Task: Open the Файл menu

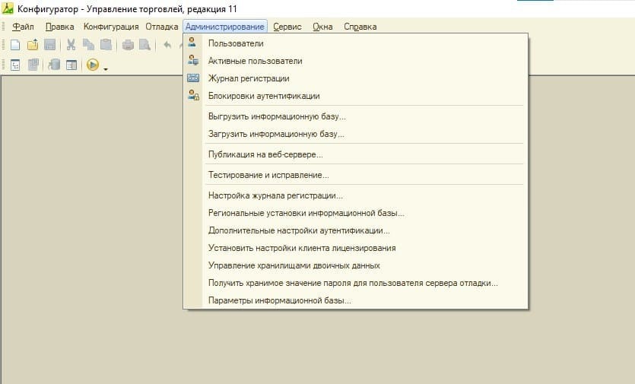Action: tap(23, 27)
